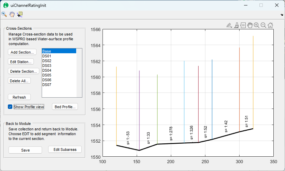Open the Bed Profile... dialog
Viewport: 285px width, 171px height.
(x=65, y=107)
